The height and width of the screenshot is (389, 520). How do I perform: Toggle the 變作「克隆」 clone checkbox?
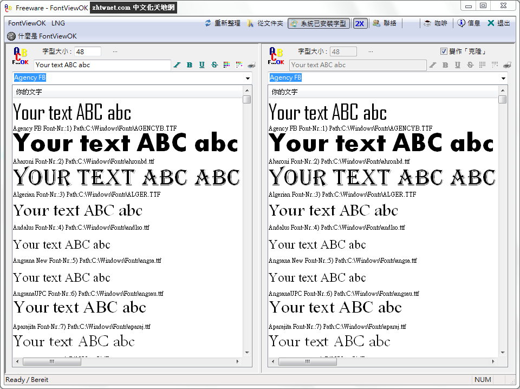tap(444, 51)
